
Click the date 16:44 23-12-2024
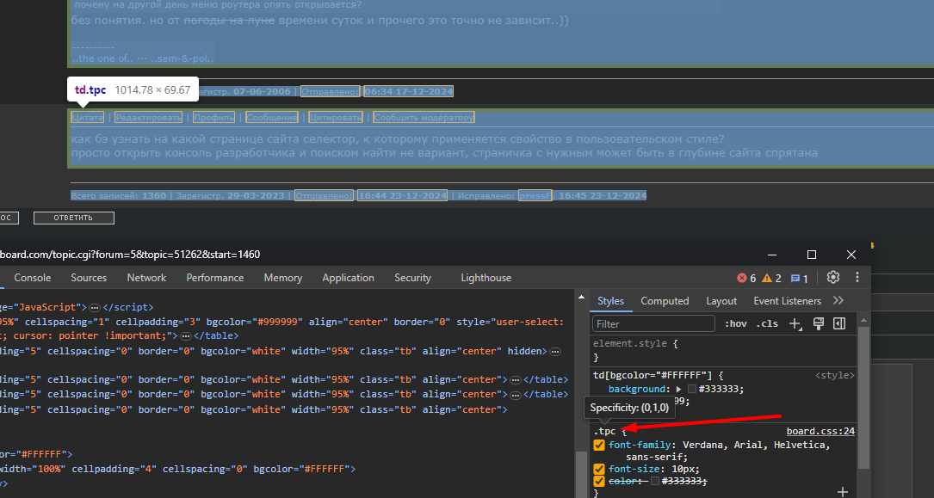point(402,195)
